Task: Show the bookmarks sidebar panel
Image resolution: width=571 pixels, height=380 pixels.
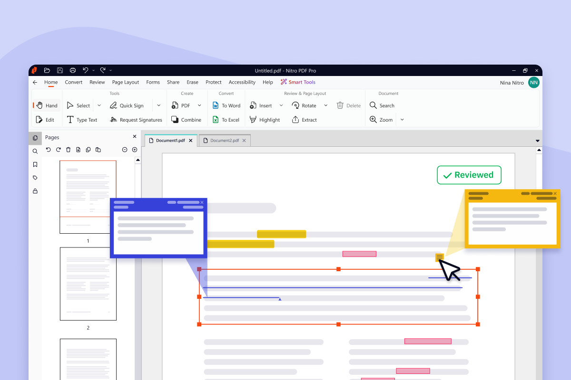Action: tap(35, 164)
